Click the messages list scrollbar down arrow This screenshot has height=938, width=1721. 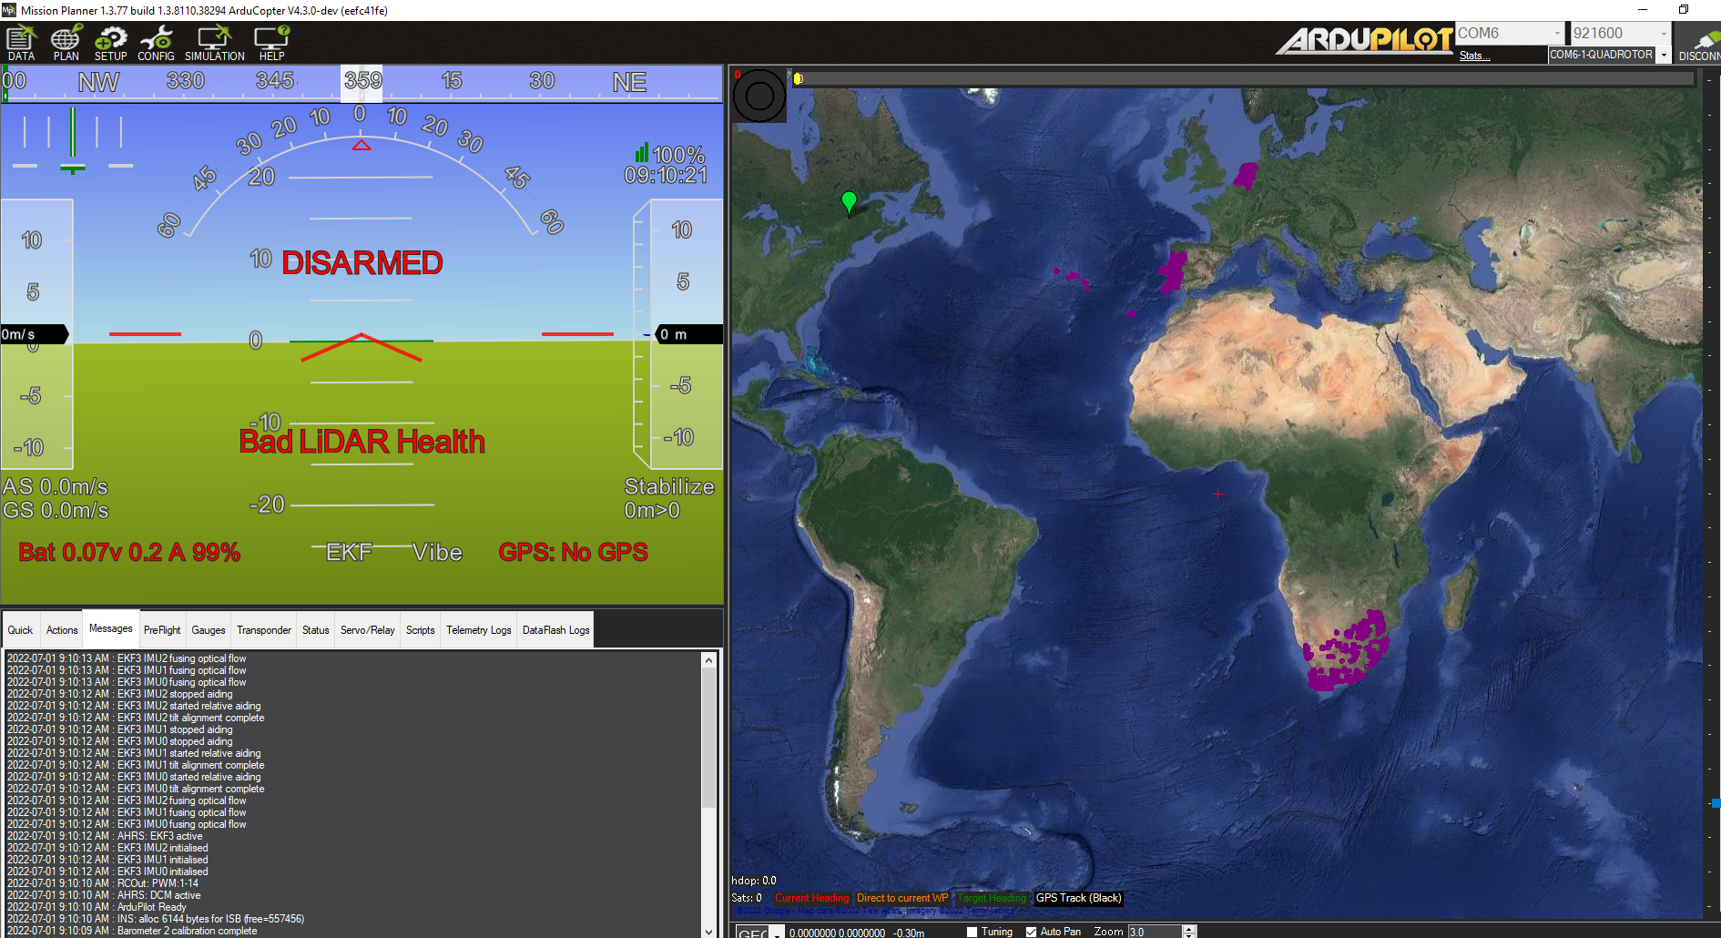[709, 931]
